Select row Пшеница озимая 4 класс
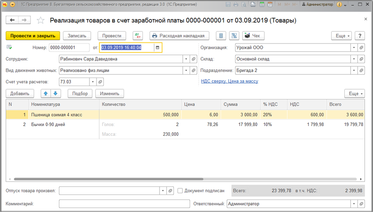The height and width of the screenshot is (212, 373). tap(185, 115)
